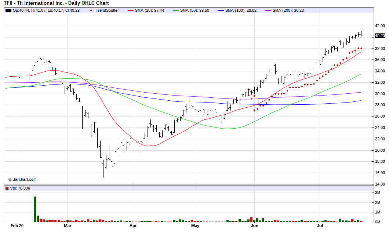Click the 3M volume axis label
Image resolution: width=389 pixels, height=237 pixels.
click(378, 193)
